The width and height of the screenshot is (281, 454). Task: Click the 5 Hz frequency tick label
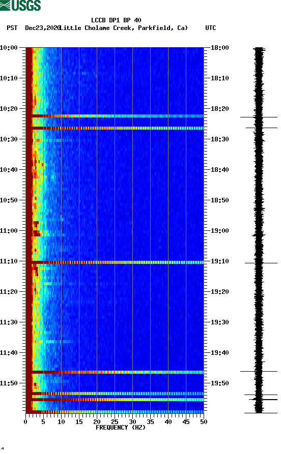[43, 422]
